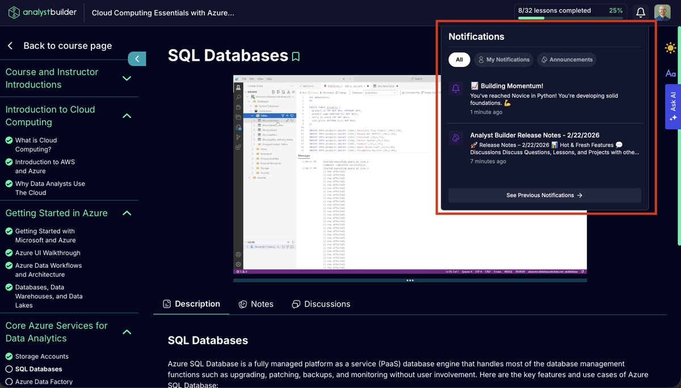This screenshot has width=681, height=388.
Task: Click See Previous Notifications button
Action: [x=545, y=195]
